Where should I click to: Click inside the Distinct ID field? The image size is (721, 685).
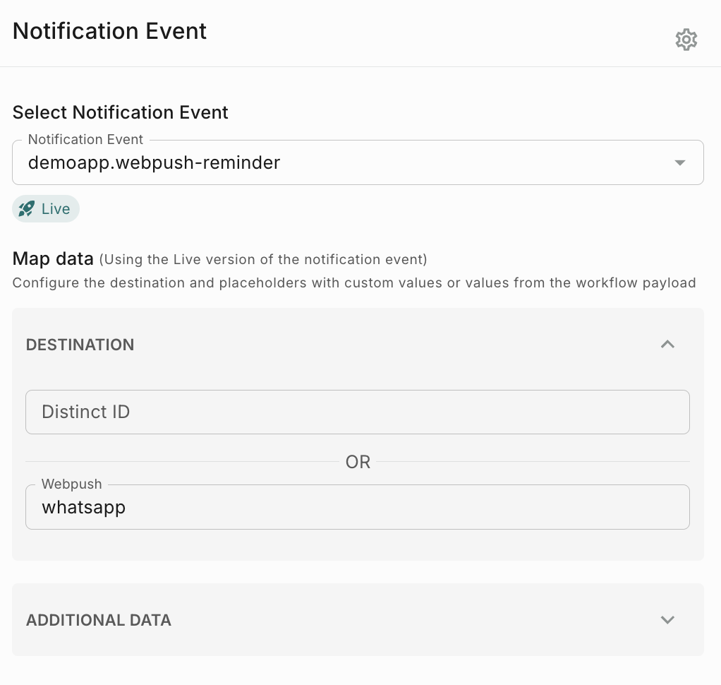(x=358, y=412)
